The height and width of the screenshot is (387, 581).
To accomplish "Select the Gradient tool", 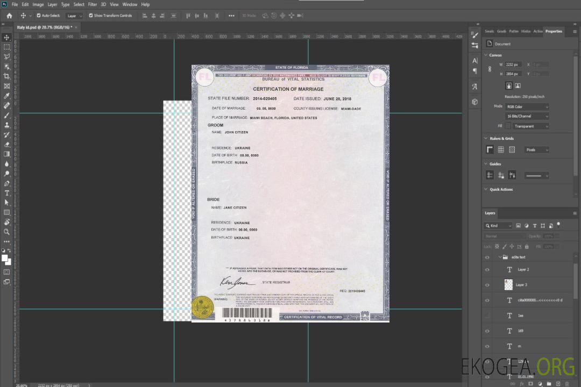I will click(x=6, y=154).
